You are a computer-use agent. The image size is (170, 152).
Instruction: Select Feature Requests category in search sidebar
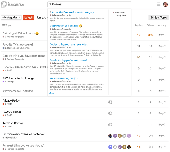tap(119, 14)
